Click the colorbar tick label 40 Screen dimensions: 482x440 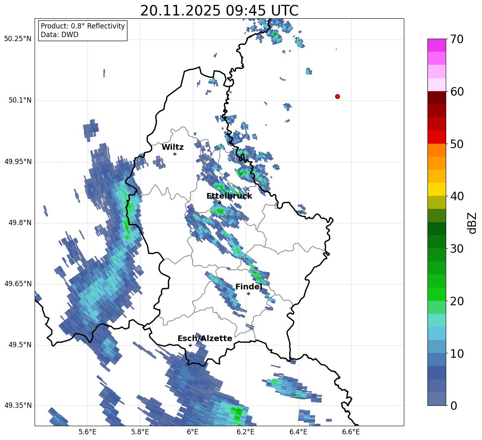[457, 196]
